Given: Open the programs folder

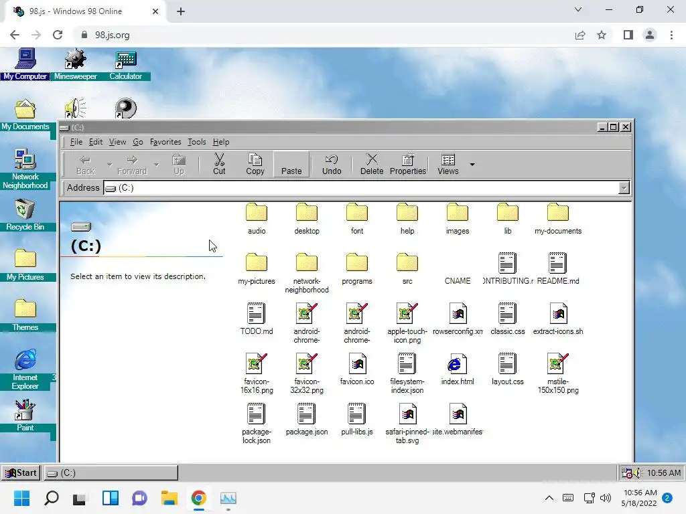Looking at the screenshot, I should tap(357, 269).
